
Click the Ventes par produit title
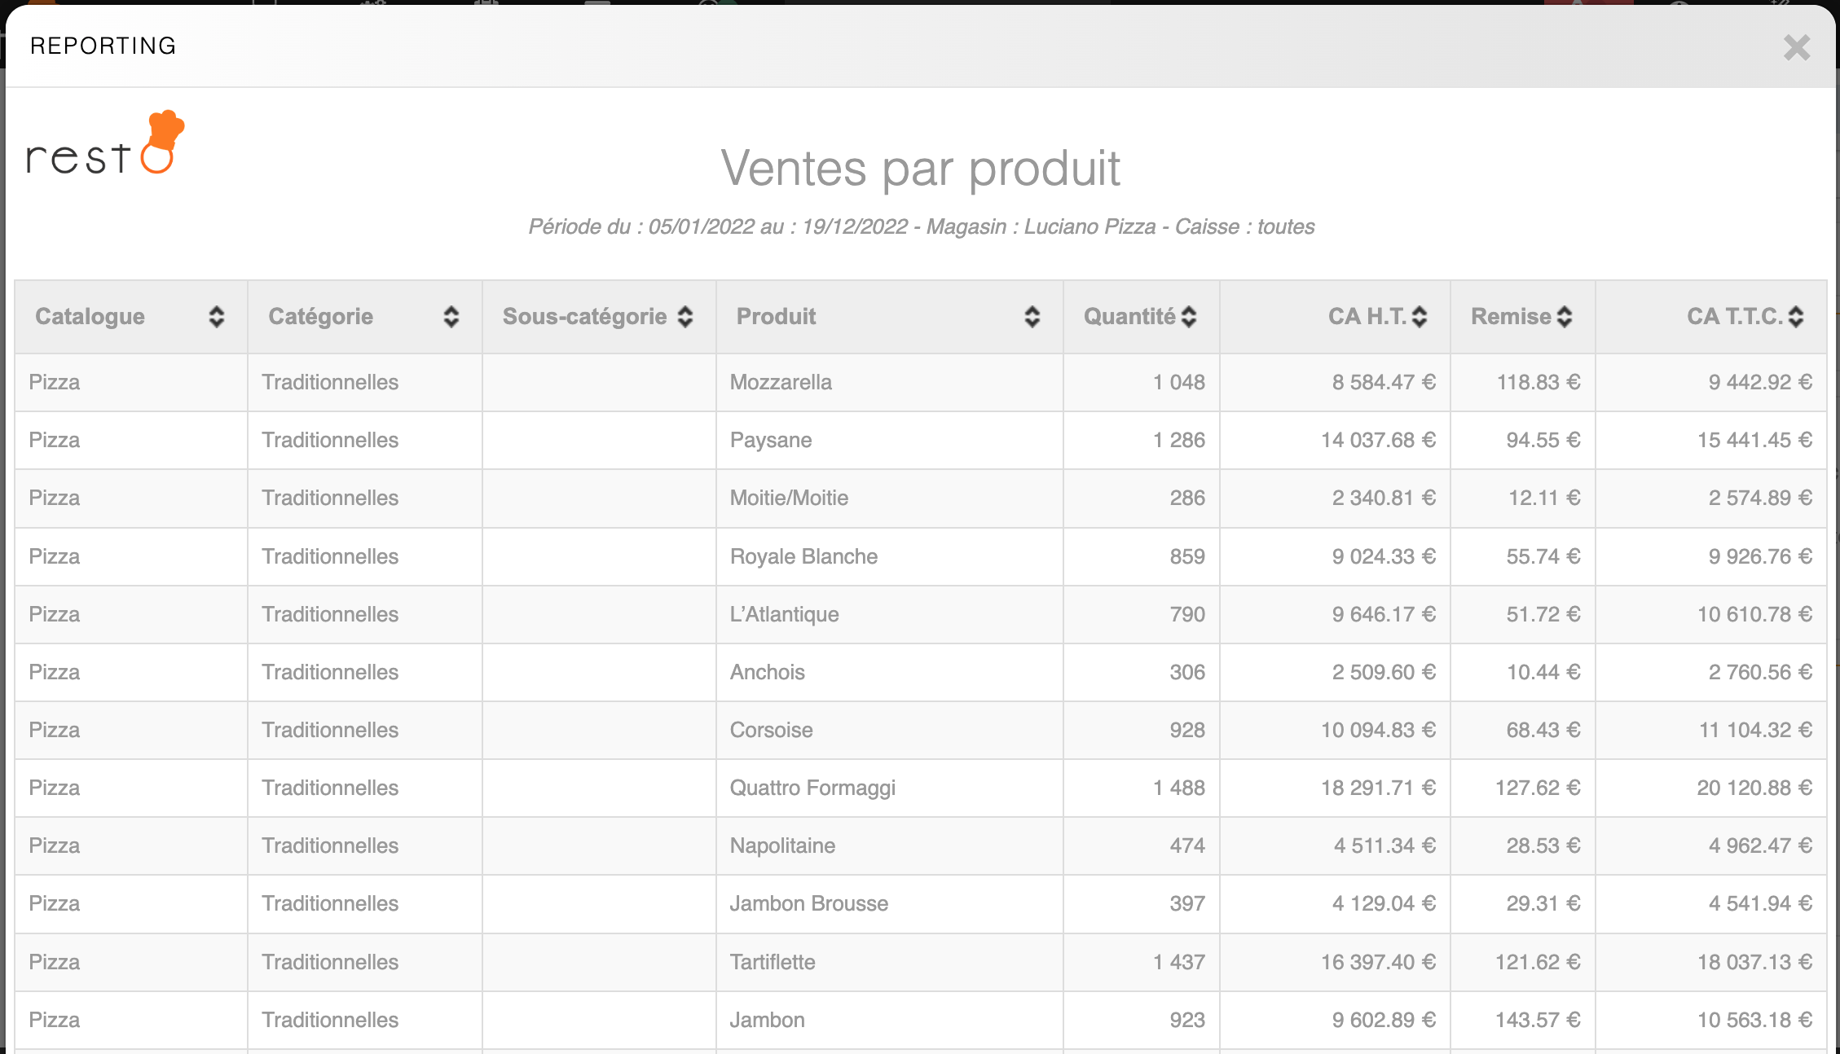[920, 169]
